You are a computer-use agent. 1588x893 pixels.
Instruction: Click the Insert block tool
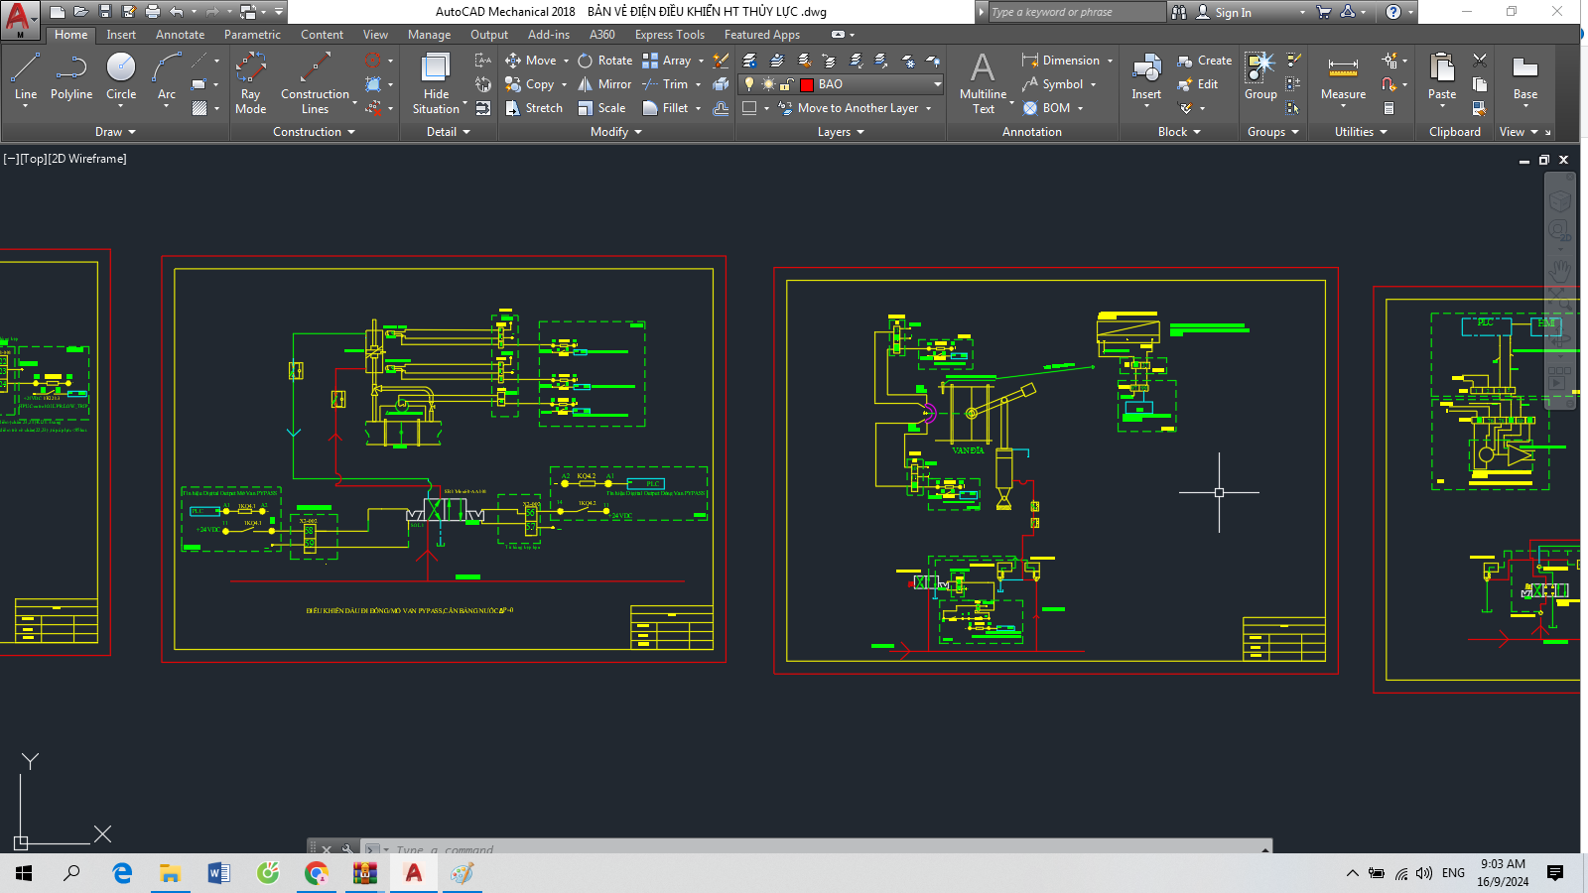coord(1146,77)
